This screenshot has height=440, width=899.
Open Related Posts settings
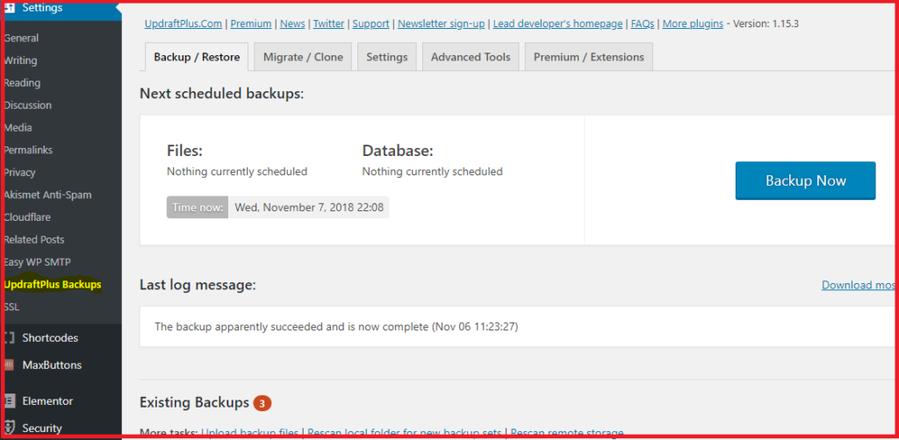[34, 240]
